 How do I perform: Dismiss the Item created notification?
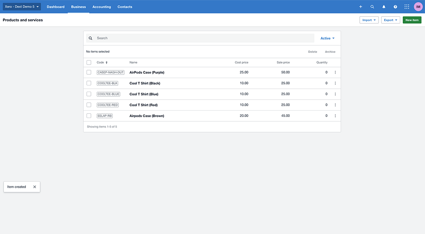[x=35, y=187]
